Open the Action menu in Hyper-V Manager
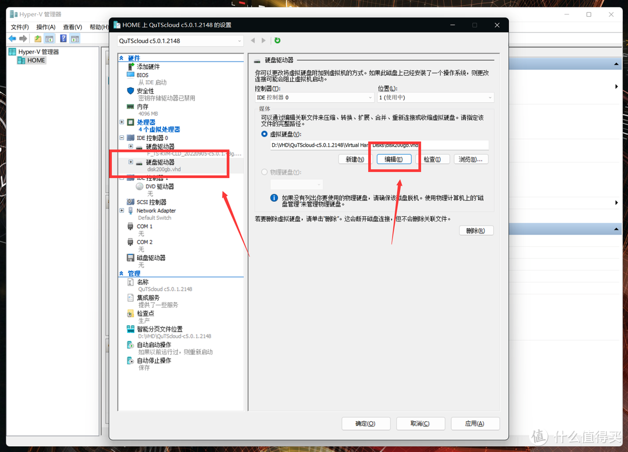 pos(46,27)
